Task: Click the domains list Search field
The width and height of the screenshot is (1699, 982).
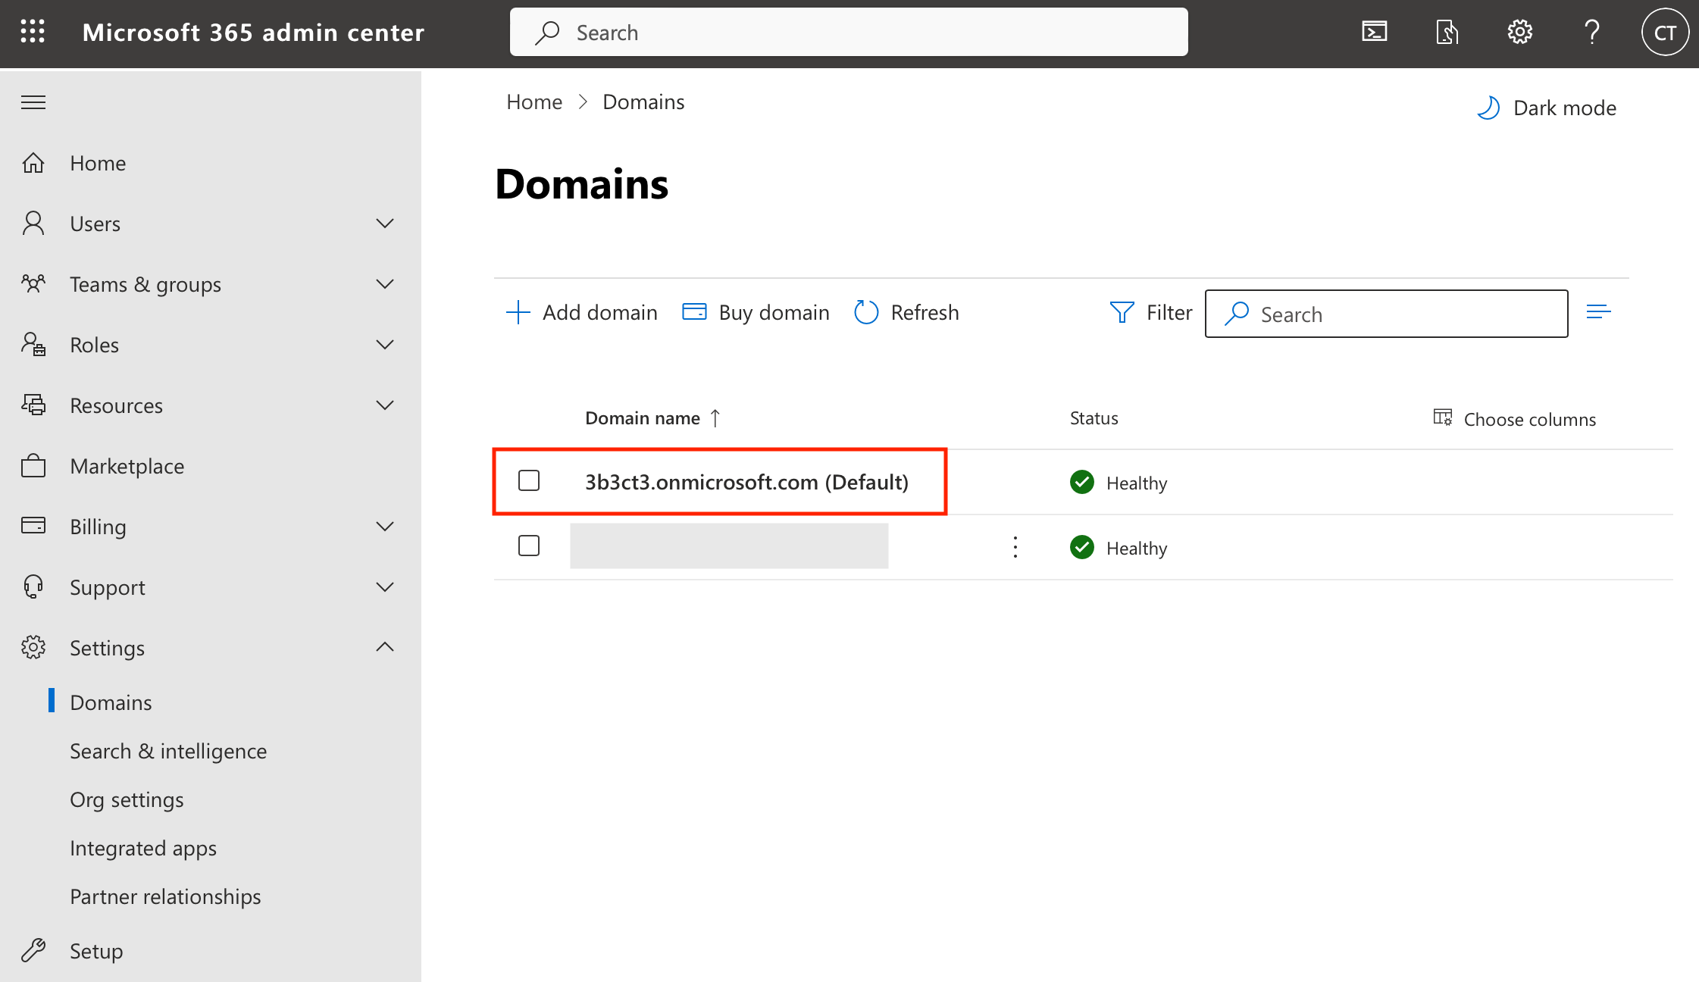Action: pyautogui.click(x=1386, y=314)
